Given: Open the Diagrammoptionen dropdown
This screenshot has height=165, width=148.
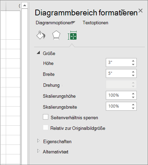Looking at the screenshot, I should pyautogui.click(x=73, y=22).
